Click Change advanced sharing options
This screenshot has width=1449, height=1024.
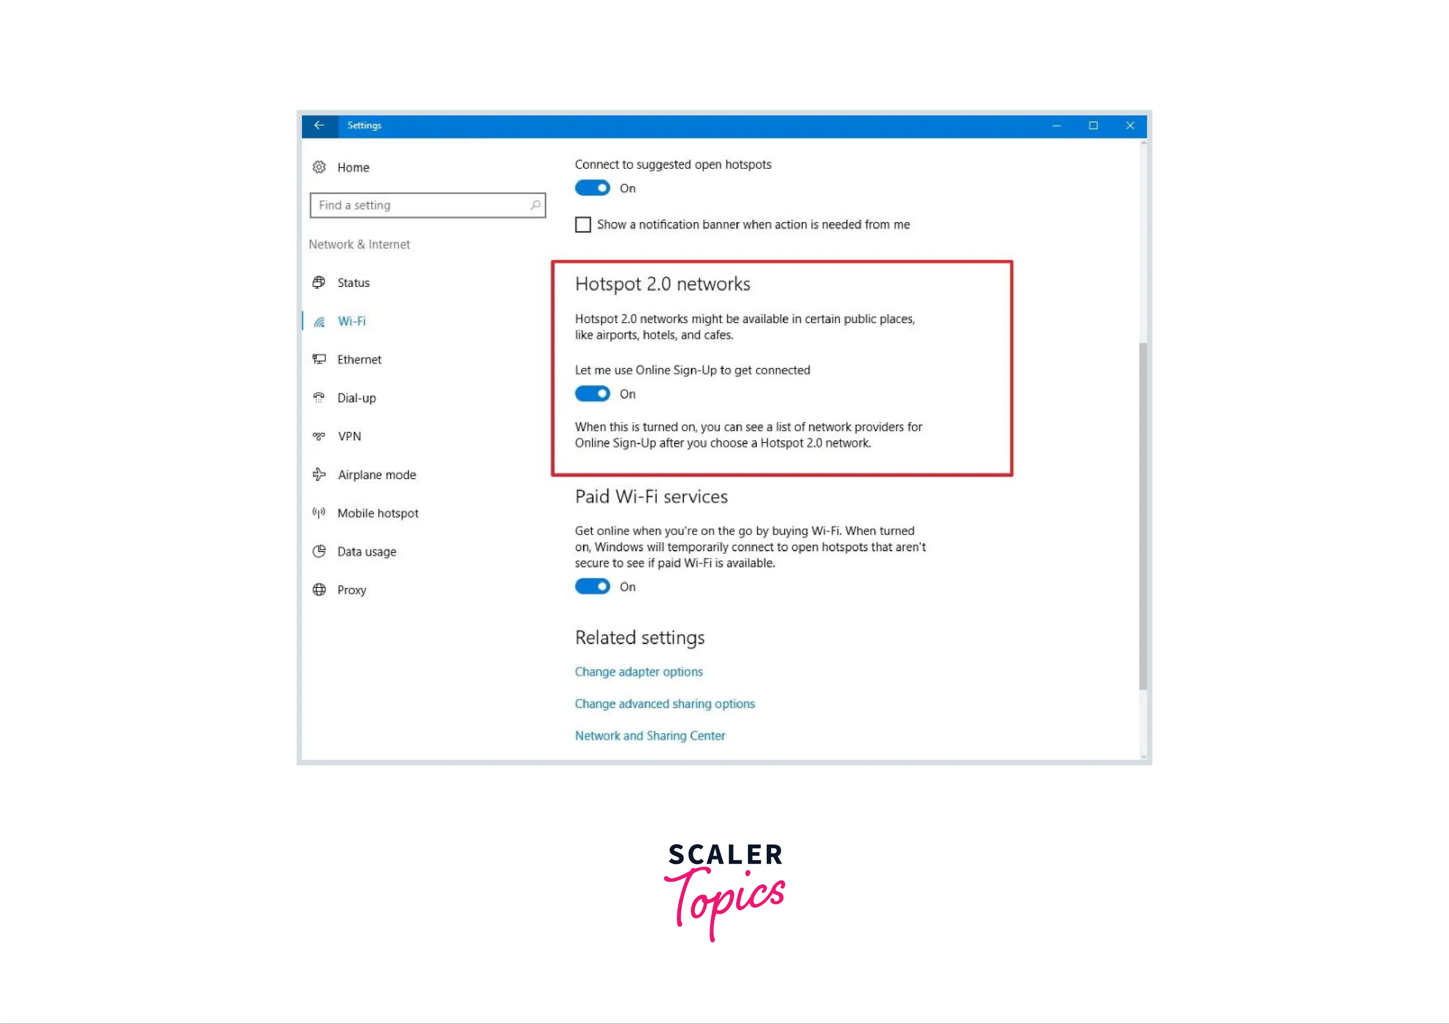pyautogui.click(x=665, y=704)
